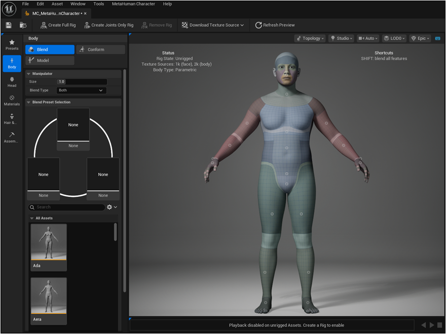Open the File menu
The width and height of the screenshot is (446, 334).
click(26, 4)
